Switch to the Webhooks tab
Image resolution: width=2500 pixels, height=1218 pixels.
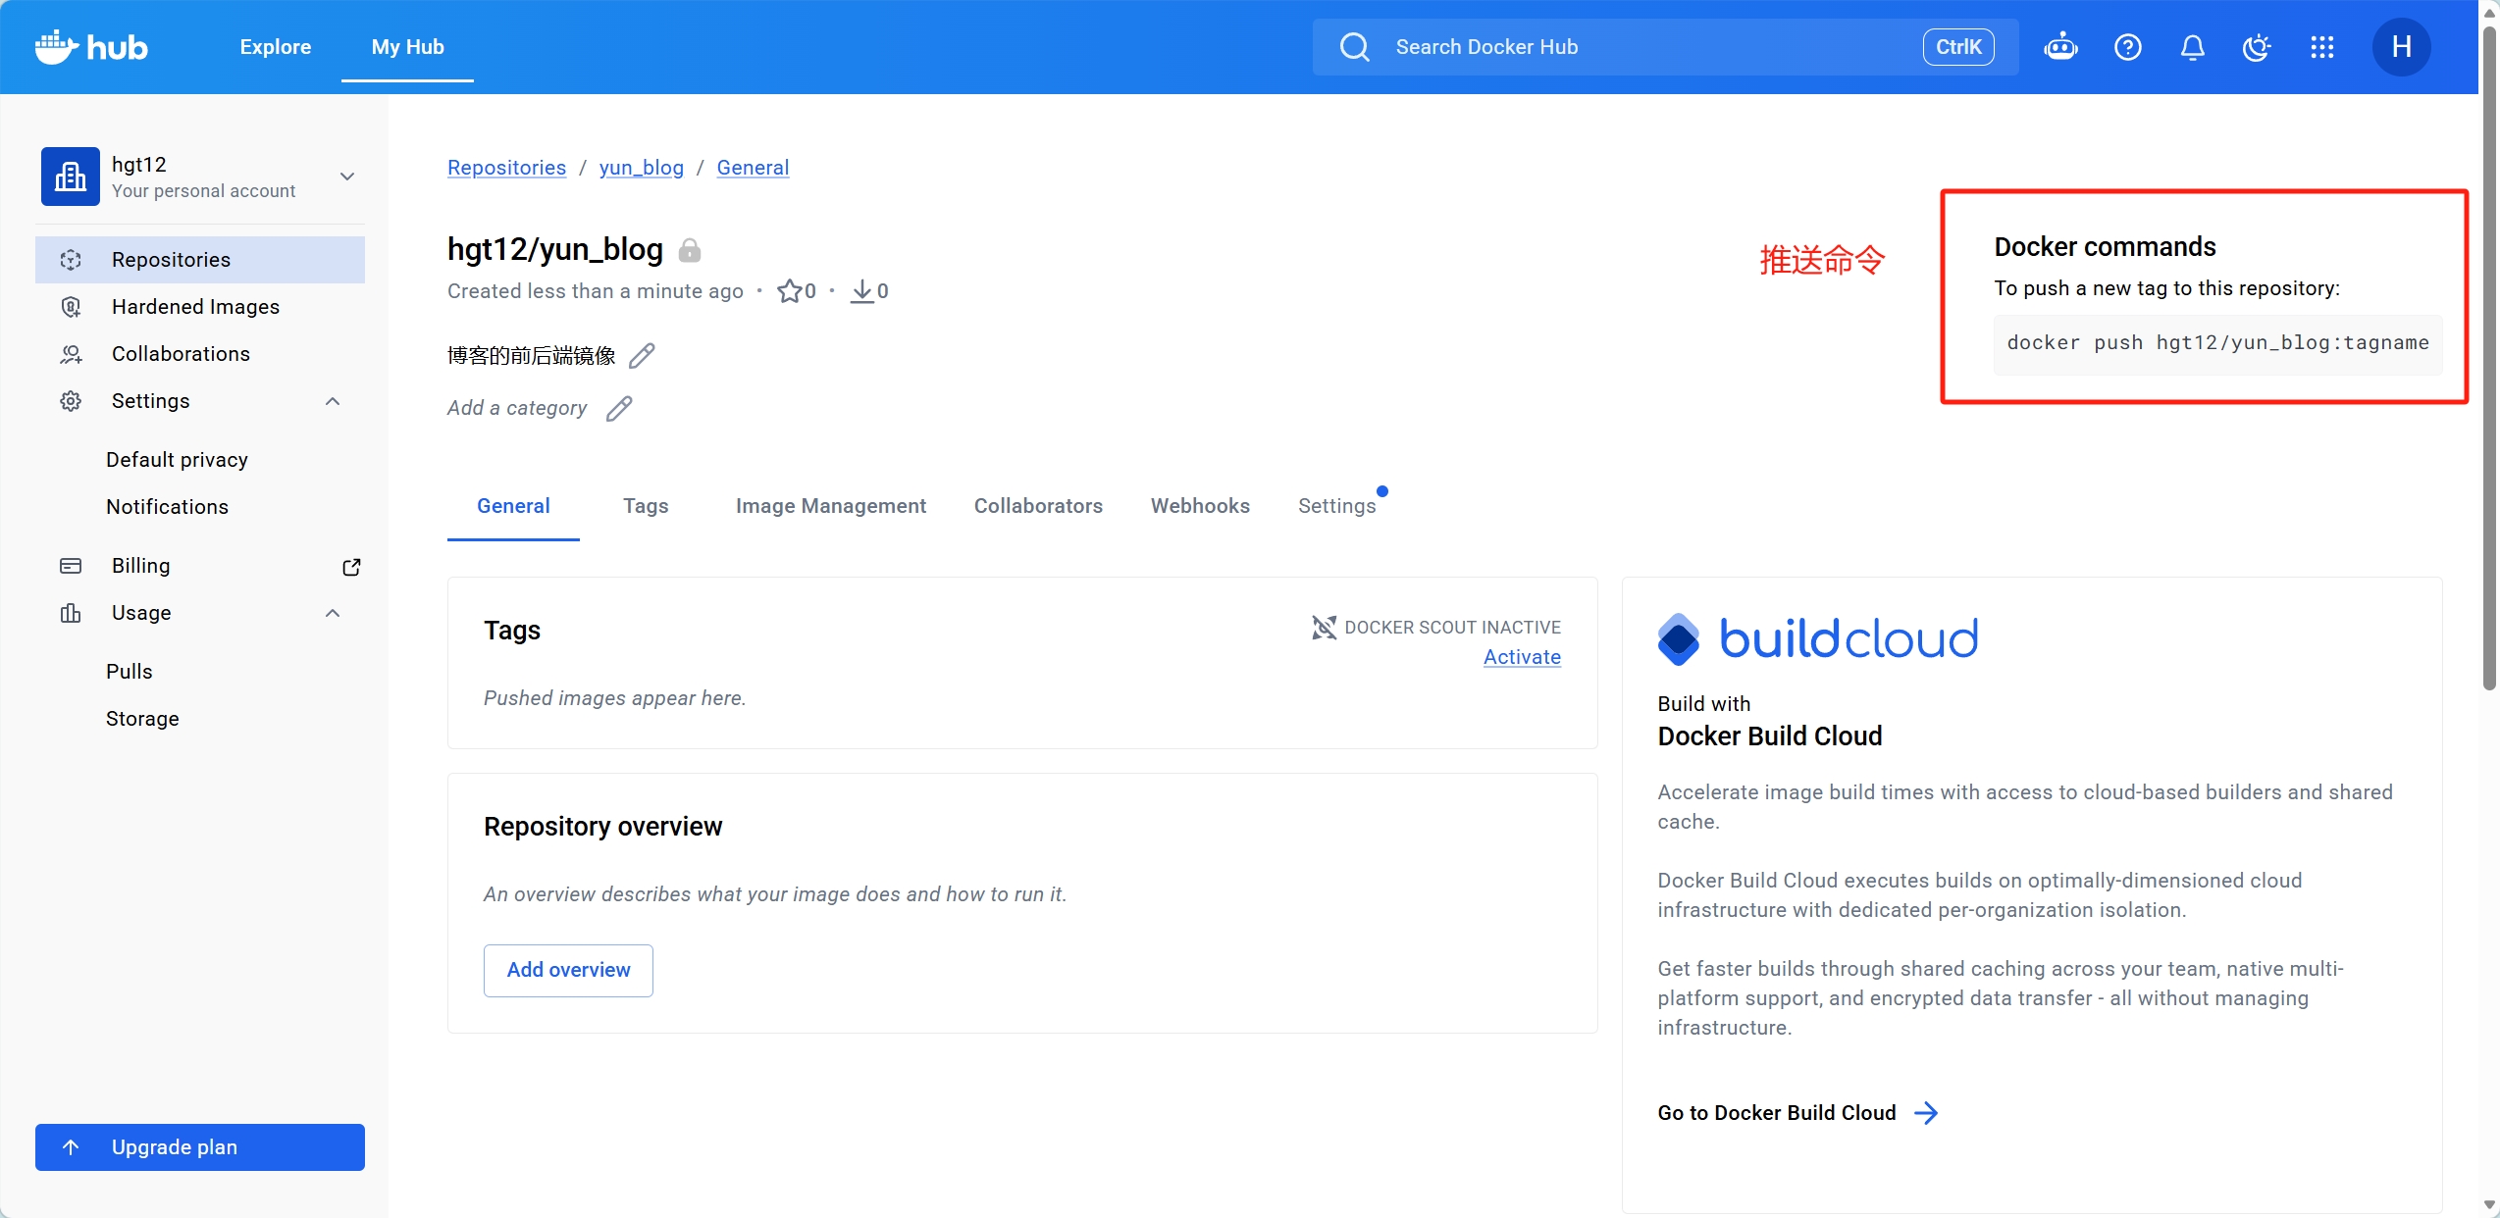[1200, 506]
